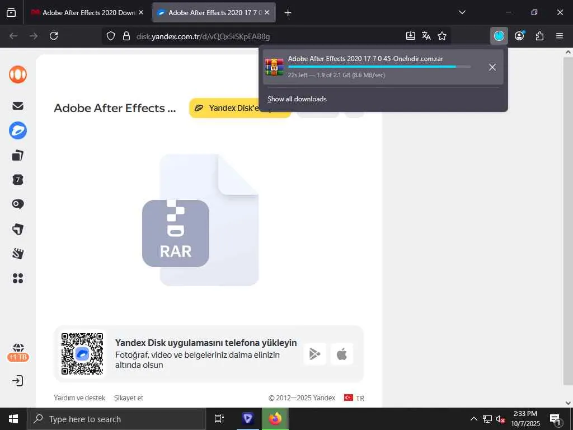Open Windows Start menu
The image size is (573, 430).
(x=13, y=419)
